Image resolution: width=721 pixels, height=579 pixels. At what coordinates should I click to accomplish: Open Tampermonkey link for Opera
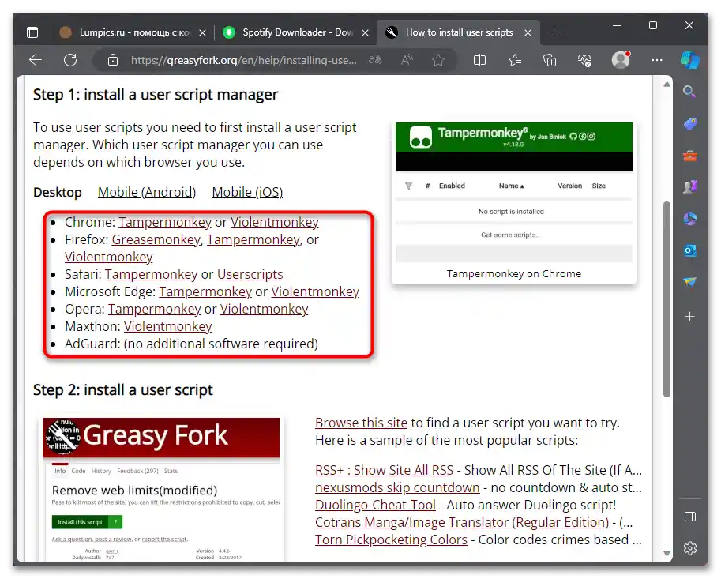point(155,310)
